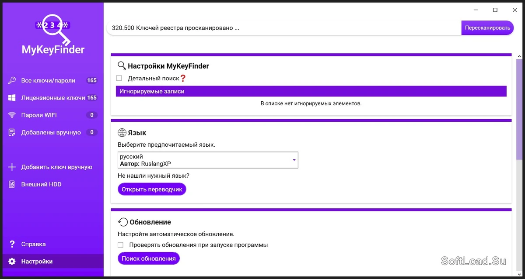Toggle Проверять обновления при запуске программы checkbox
This screenshot has width=525, height=279.
click(x=120, y=245)
